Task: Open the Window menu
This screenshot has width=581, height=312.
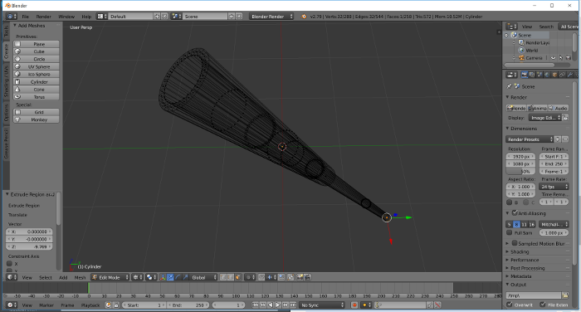Action: tap(66, 17)
